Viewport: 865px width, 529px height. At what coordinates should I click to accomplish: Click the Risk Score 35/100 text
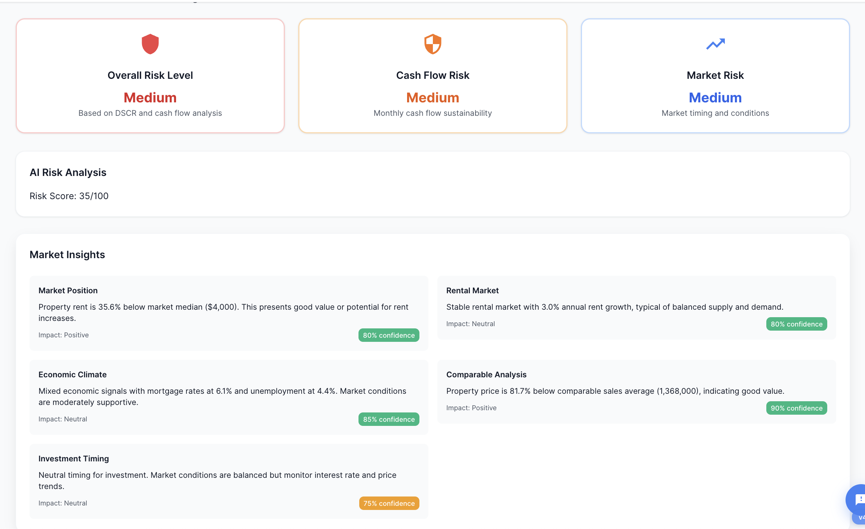click(69, 195)
